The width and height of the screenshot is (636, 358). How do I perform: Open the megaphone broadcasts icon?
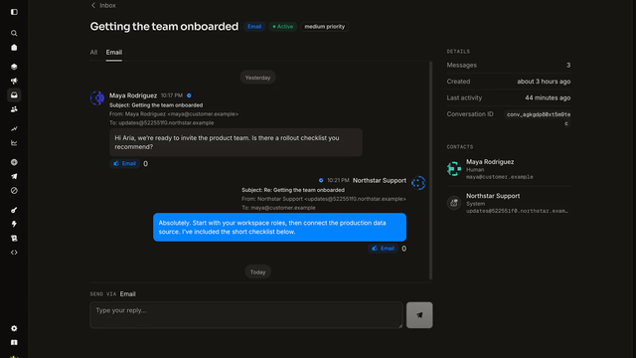pyautogui.click(x=14, y=81)
